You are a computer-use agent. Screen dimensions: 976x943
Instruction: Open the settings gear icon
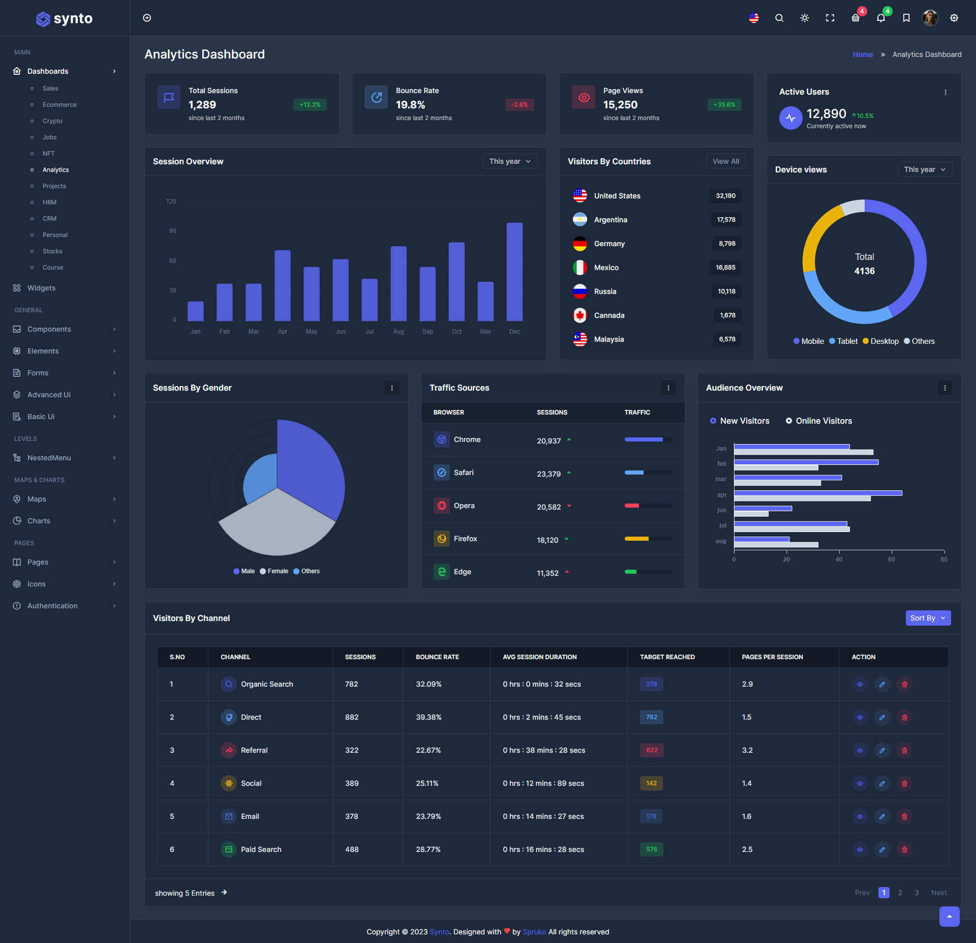[954, 18]
